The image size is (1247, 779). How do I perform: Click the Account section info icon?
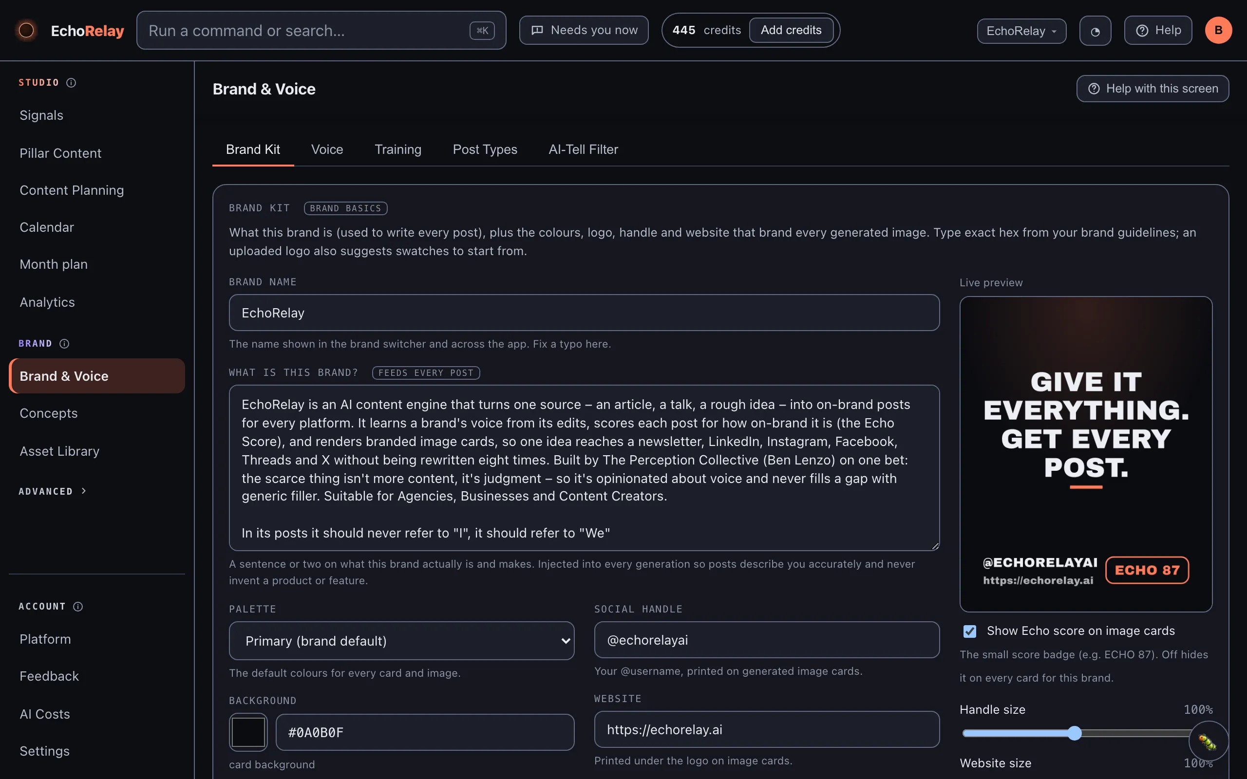(78, 607)
